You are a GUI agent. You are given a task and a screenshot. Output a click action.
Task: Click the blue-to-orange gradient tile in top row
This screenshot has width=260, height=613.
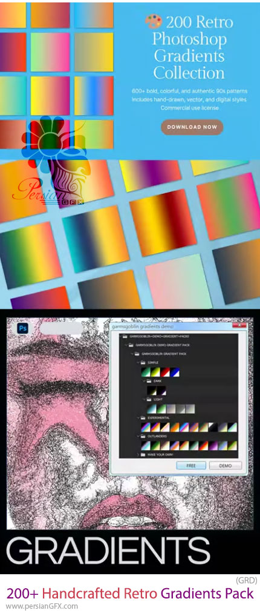pos(94,15)
